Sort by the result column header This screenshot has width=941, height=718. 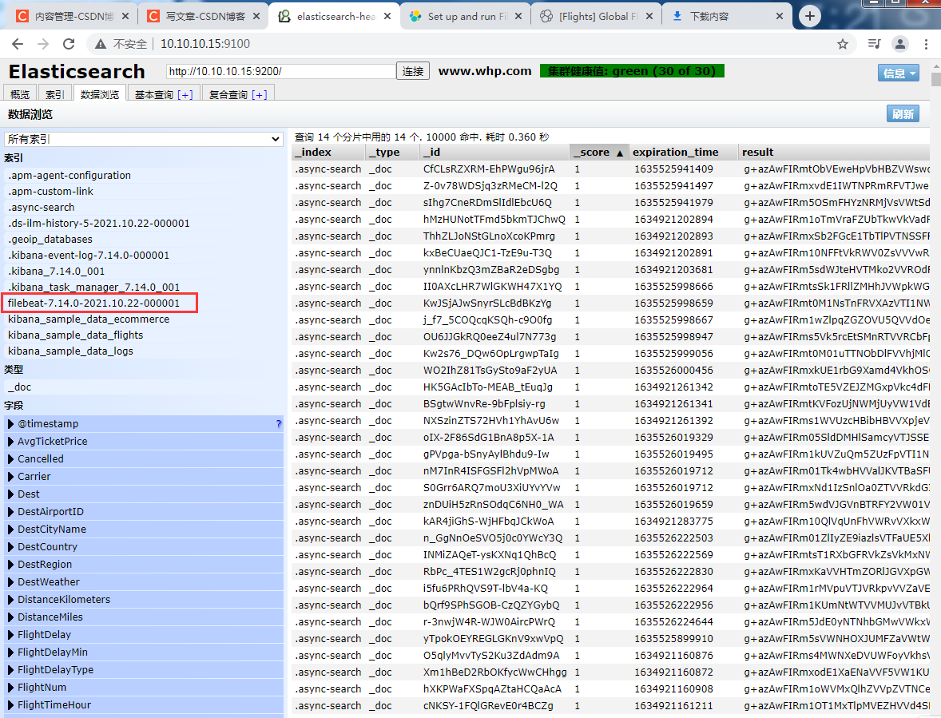click(834, 153)
